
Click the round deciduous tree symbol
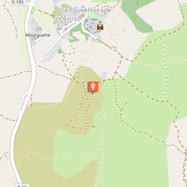tap(135, 18)
